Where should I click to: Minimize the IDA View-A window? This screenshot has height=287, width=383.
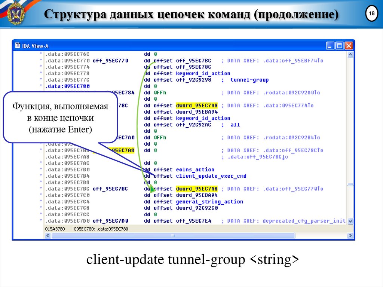(330, 46)
